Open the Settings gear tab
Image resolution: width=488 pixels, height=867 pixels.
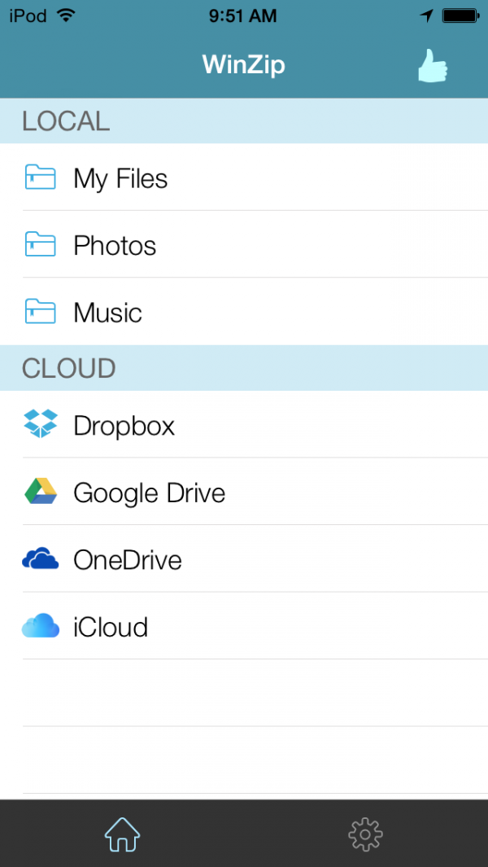click(x=365, y=834)
